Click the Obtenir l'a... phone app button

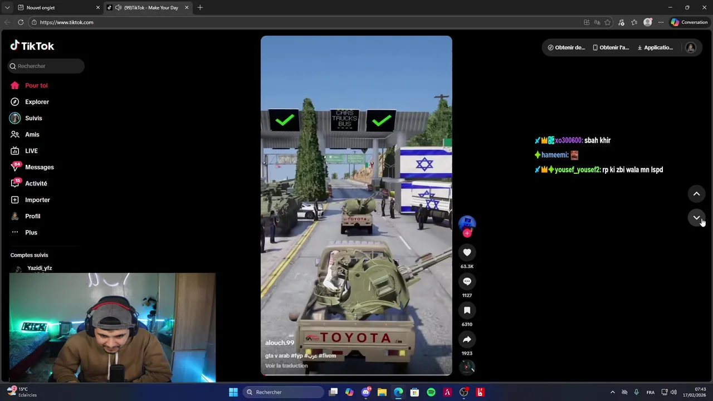[611, 47]
